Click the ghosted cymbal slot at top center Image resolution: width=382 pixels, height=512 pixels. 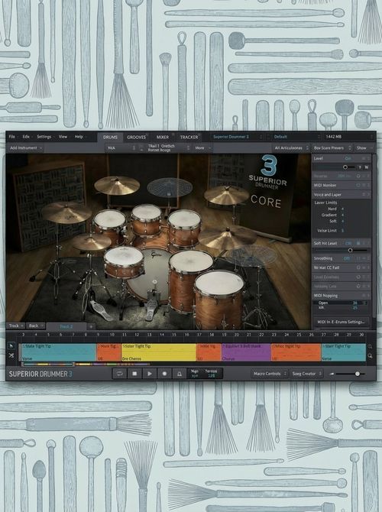click(169, 187)
